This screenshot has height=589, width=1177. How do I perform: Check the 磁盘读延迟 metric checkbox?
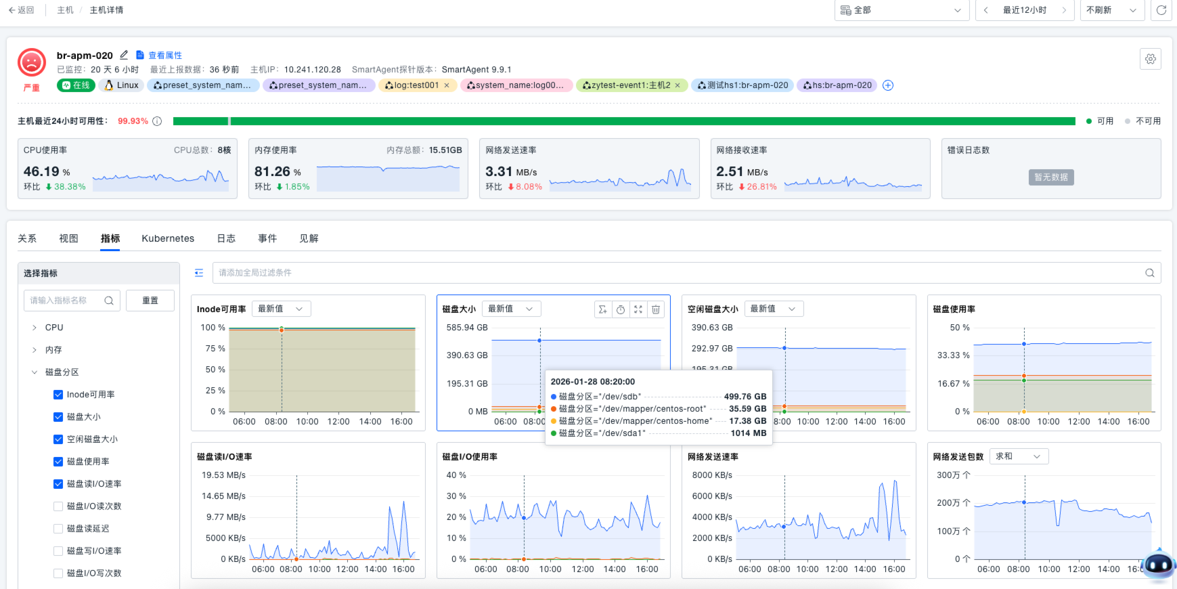click(x=58, y=529)
